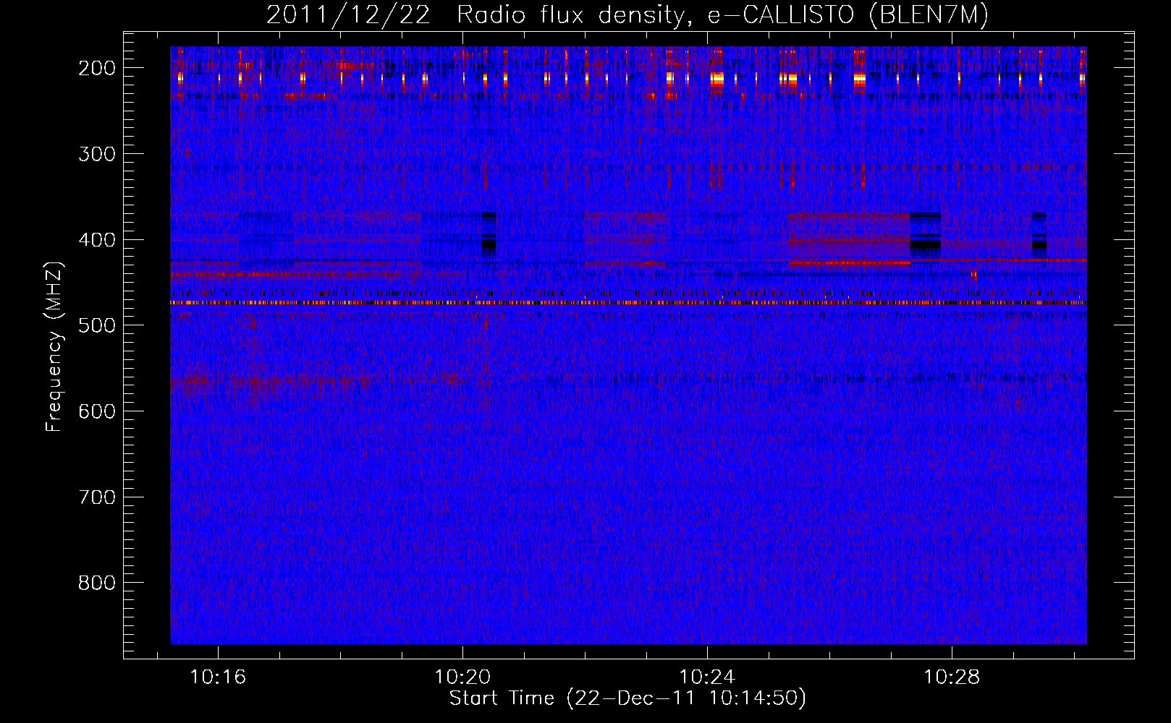Click the 10:28 time tick label
Screen dimensions: 1171x723
click(x=952, y=677)
